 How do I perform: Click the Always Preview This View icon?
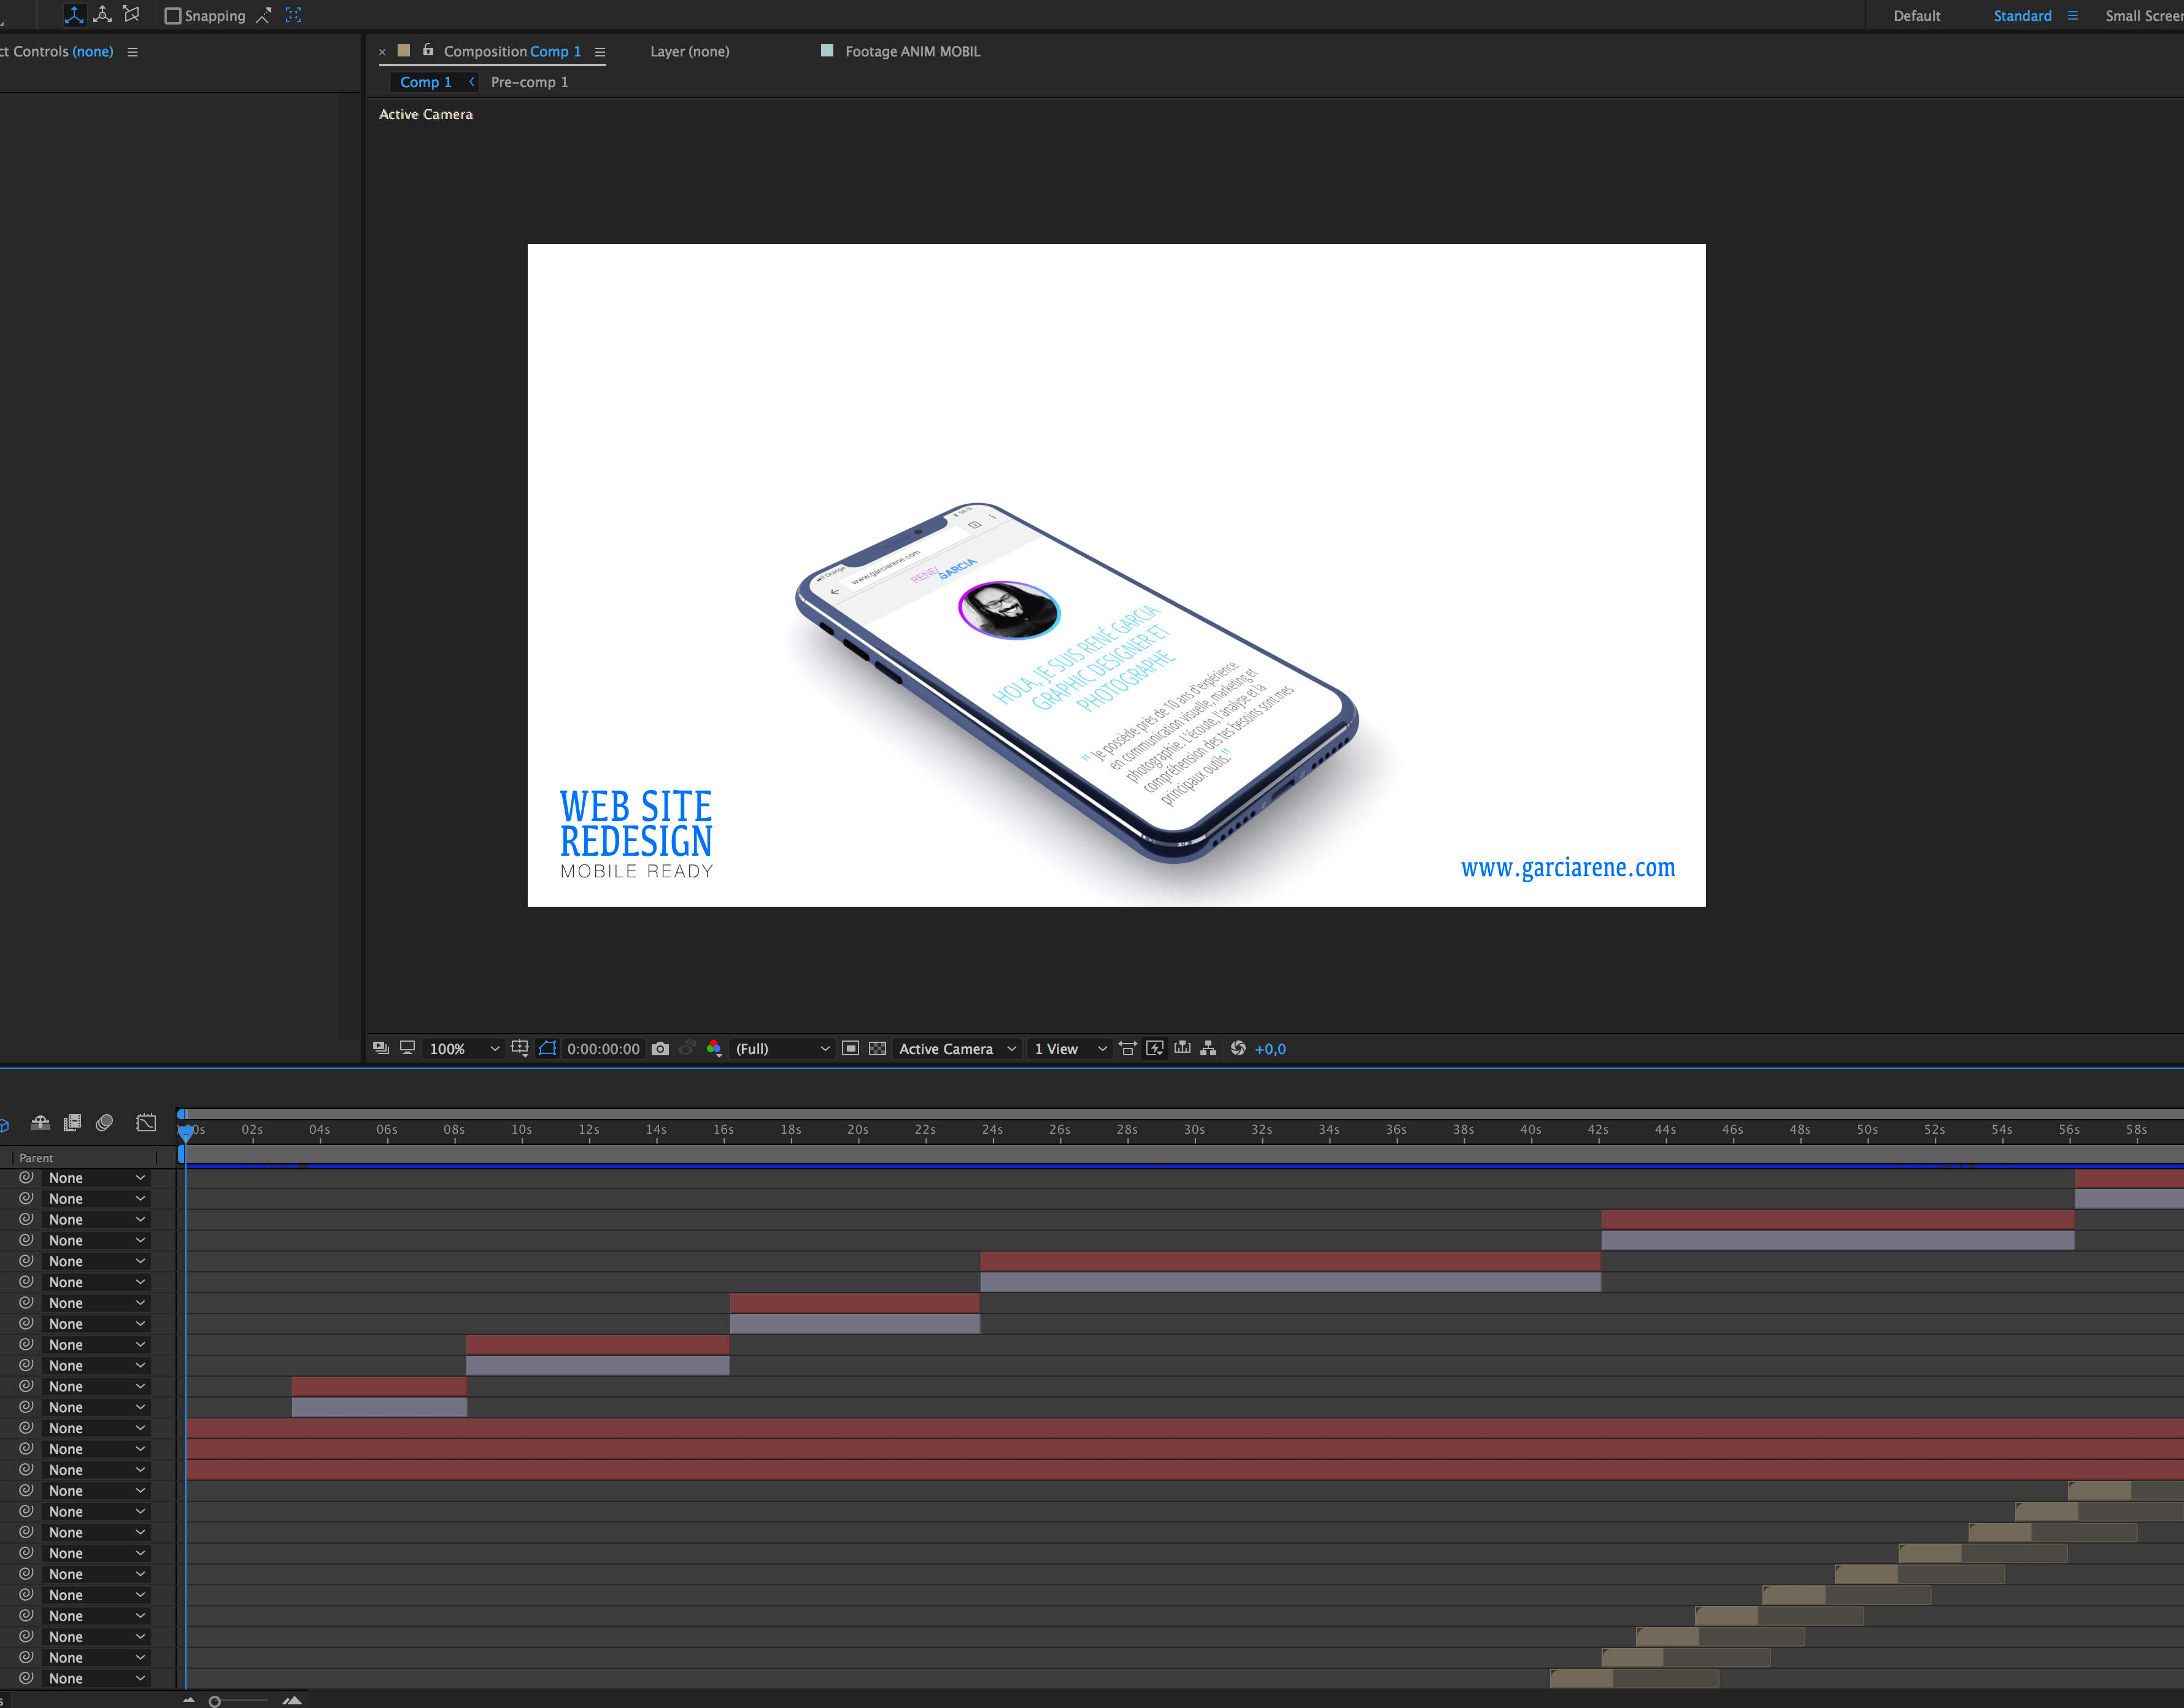coord(381,1048)
